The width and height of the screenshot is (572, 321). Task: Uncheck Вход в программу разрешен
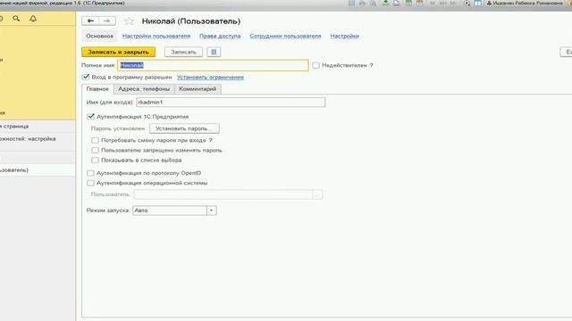point(86,77)
